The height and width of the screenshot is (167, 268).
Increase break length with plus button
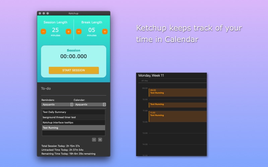[105, 31]
